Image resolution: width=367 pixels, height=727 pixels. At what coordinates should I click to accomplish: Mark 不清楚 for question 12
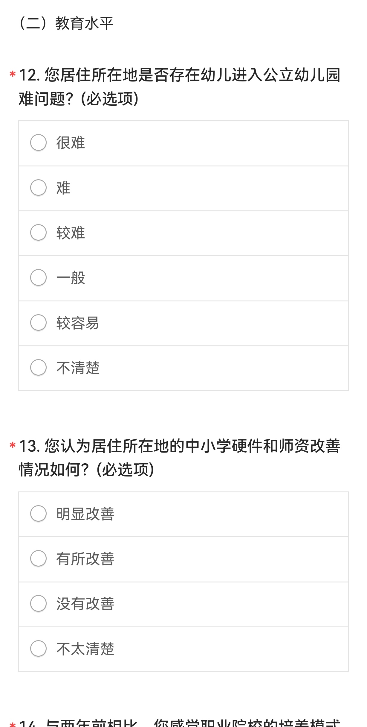tap(39, 368)
